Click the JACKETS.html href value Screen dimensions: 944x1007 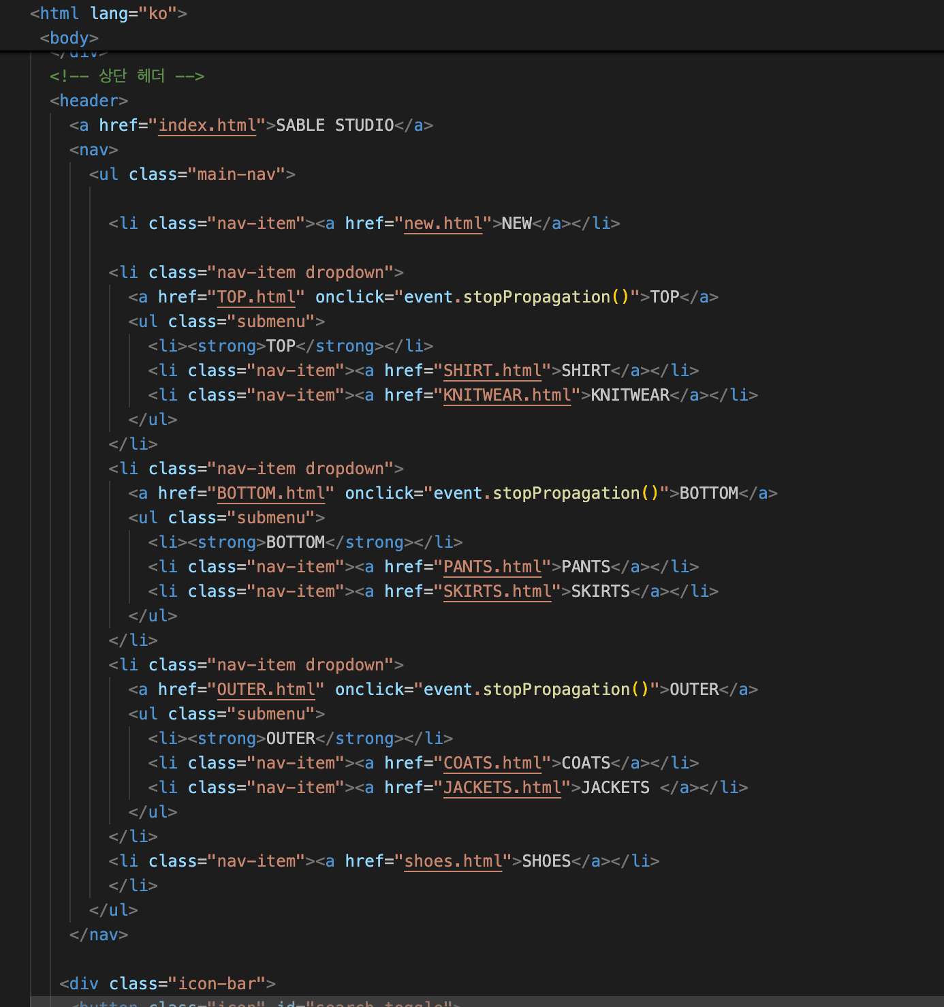[502, 788]
